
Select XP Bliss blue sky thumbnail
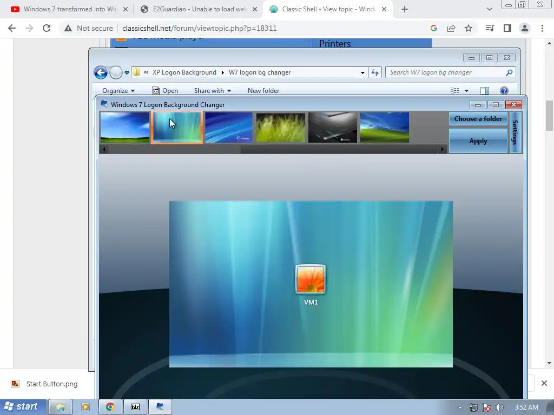pos(125,128)
